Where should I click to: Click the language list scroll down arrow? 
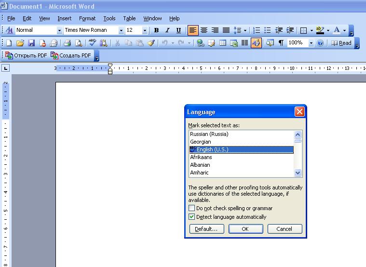pyautogui.click(x=298, y=173)
